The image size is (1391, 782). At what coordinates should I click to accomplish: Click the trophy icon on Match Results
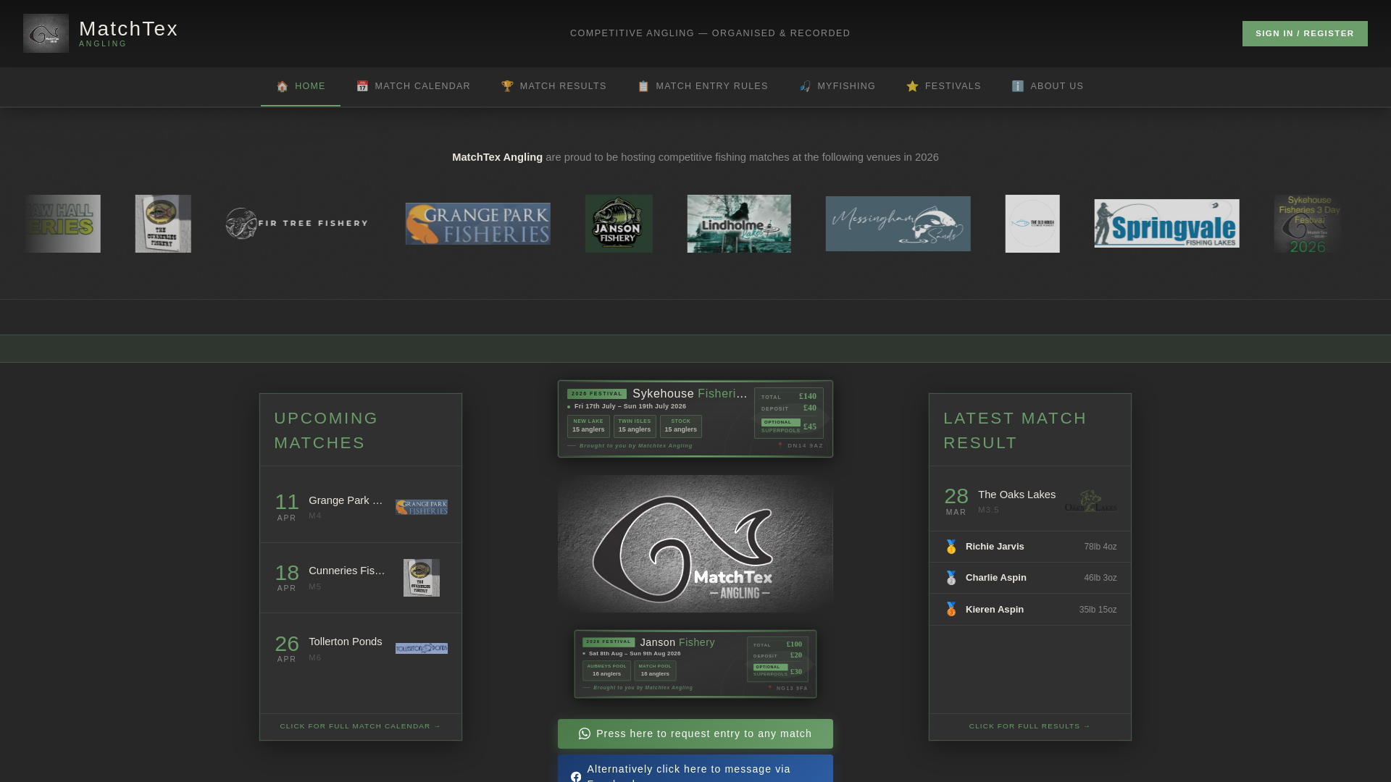[x=507, y=87]
